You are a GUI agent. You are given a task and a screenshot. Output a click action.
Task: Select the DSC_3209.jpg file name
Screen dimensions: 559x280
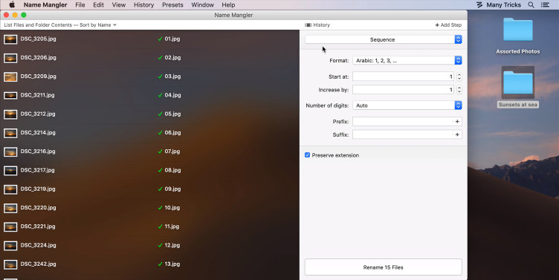click(38, 76)
